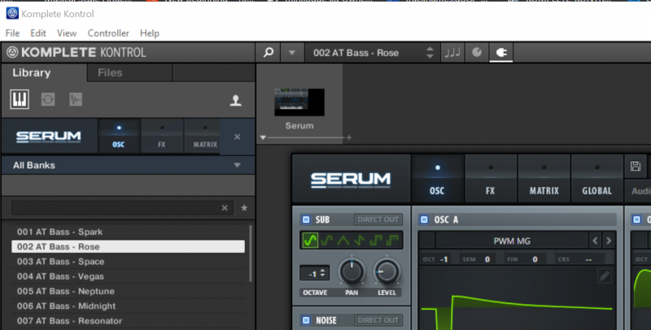Select the Instruments keyboard icon

20,99
